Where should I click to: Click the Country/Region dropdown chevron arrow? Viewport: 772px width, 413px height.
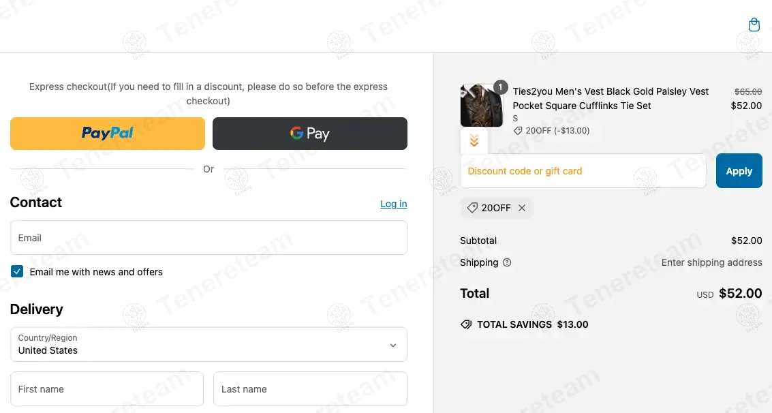(x=393, y=345)
